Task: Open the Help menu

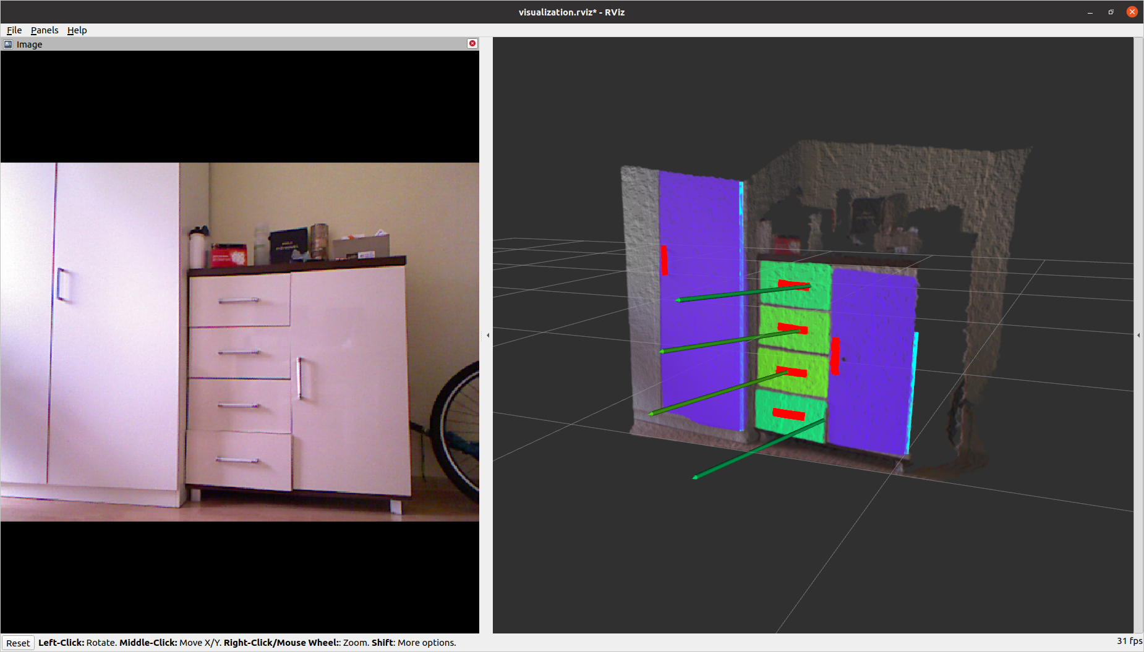Action: pos(77,30)
